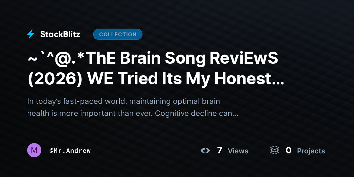Open the StackBlitz wordmark link

[60, 34]
